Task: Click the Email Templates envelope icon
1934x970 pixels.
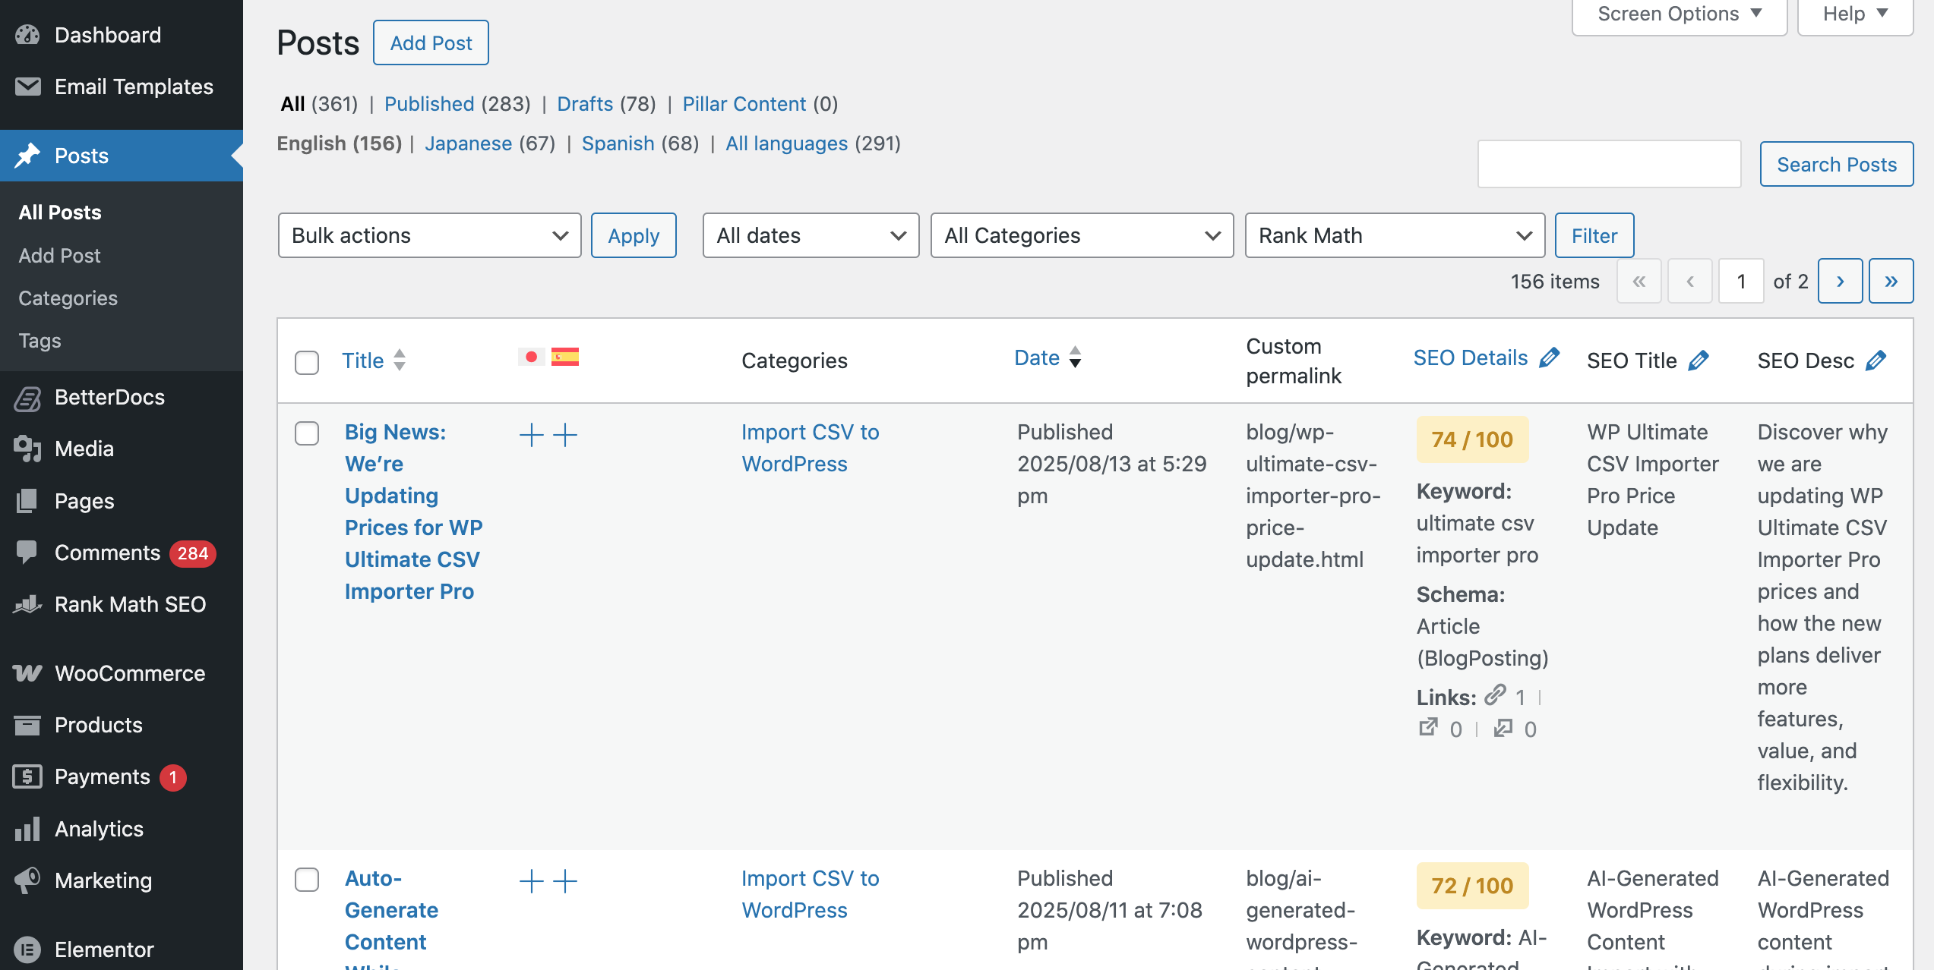Action: click(x=28, y=87)
